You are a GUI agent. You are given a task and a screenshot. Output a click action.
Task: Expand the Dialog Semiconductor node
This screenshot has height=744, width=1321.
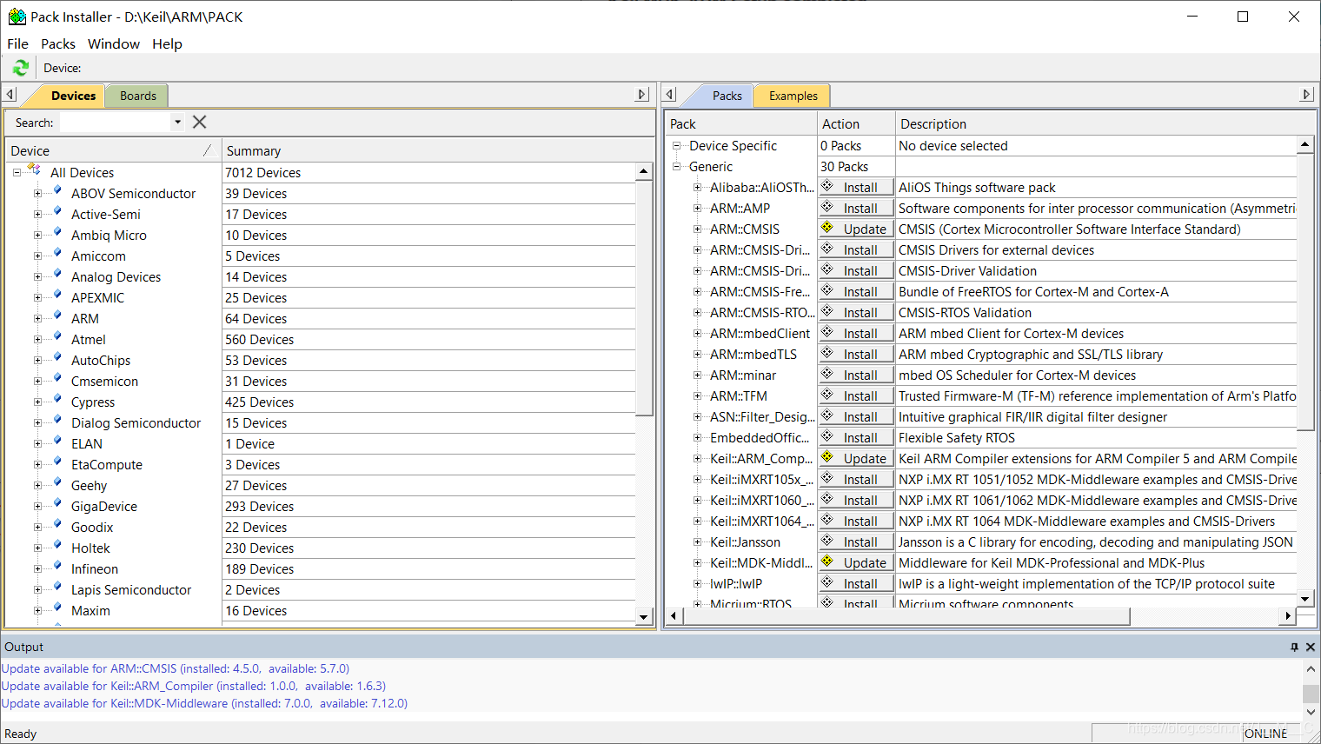[37, 423]
